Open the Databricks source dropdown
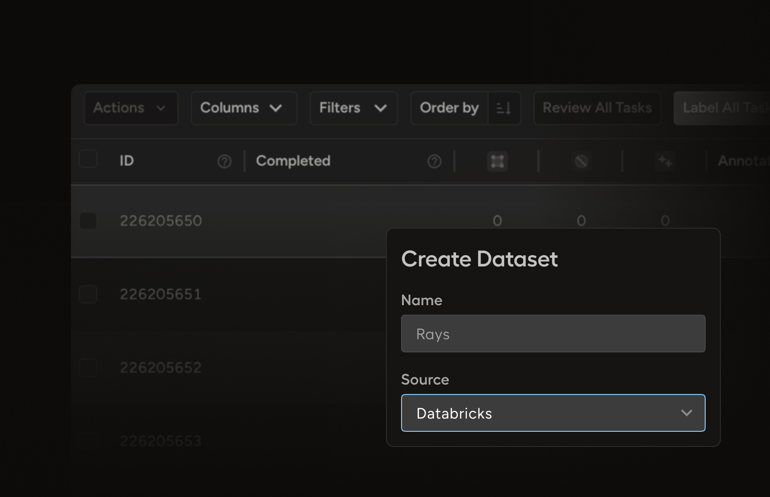The width and height of the screenshot is (770, 497). pos(553,413)
